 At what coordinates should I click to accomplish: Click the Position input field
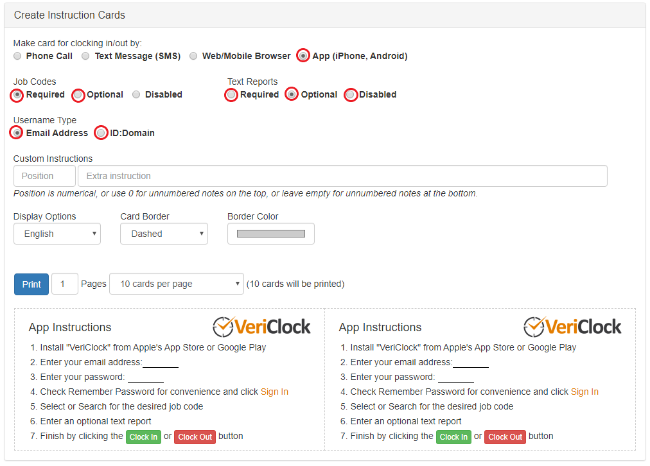tap(44, 175)
